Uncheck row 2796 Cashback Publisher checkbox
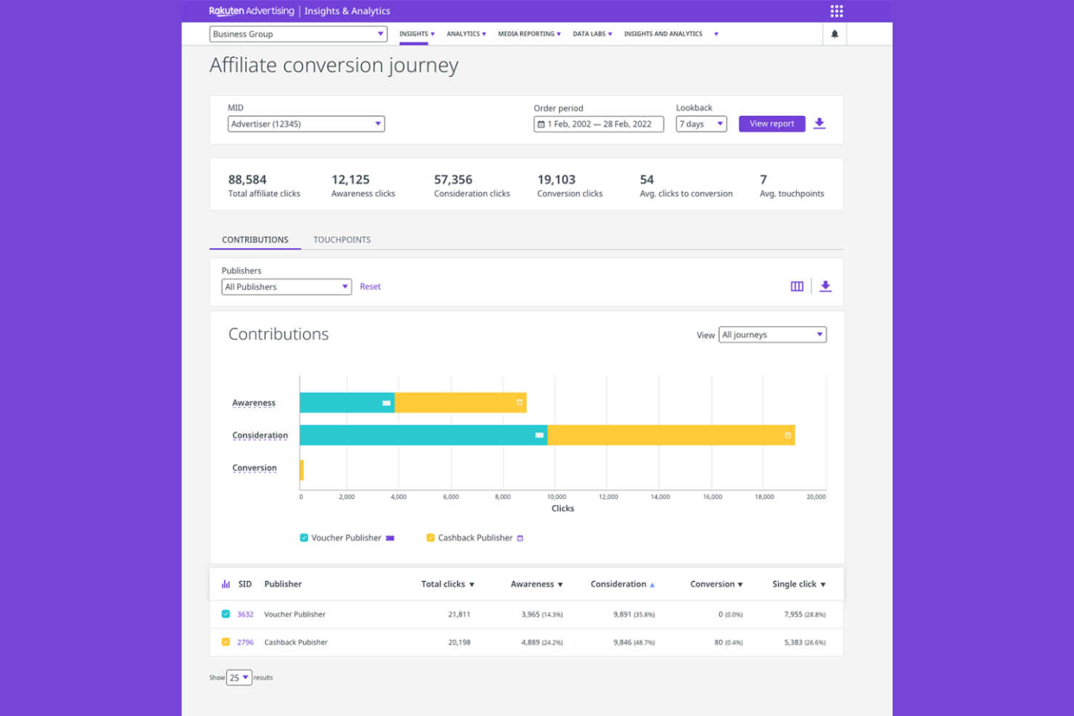The height and width of the screenshot is (716, 1074). point(226,642)
